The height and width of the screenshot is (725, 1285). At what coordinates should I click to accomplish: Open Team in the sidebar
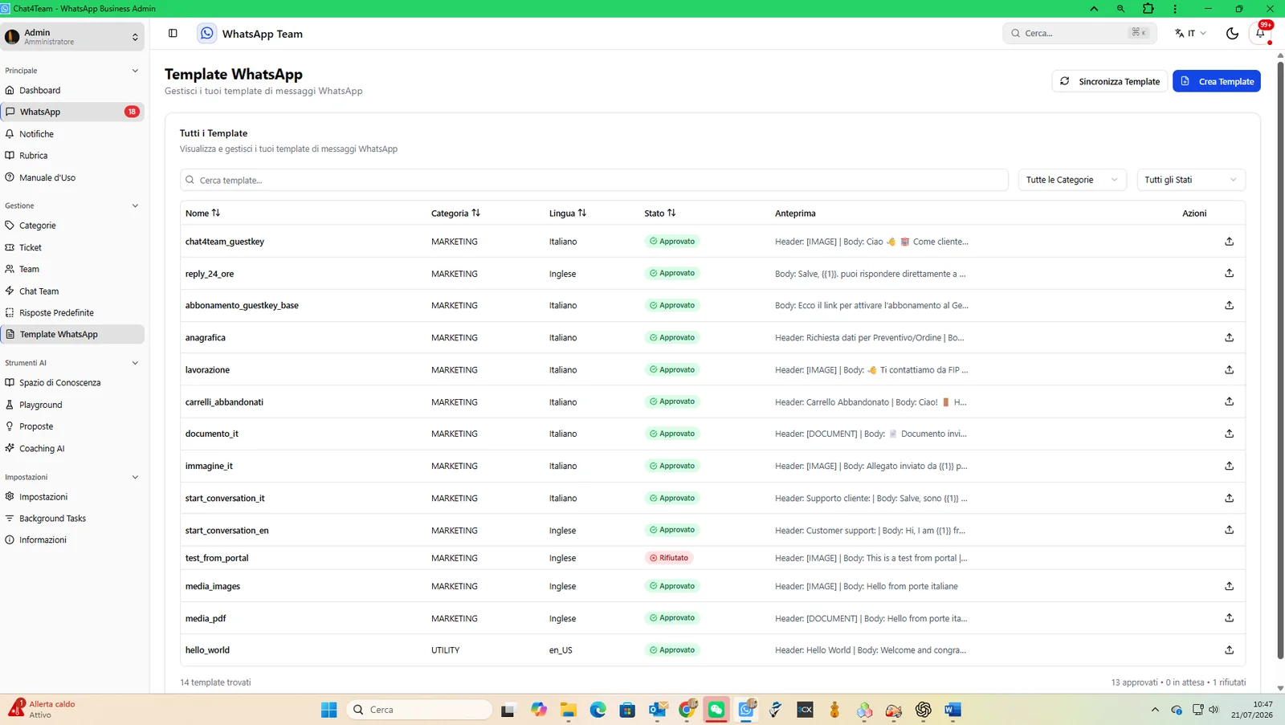72,269
